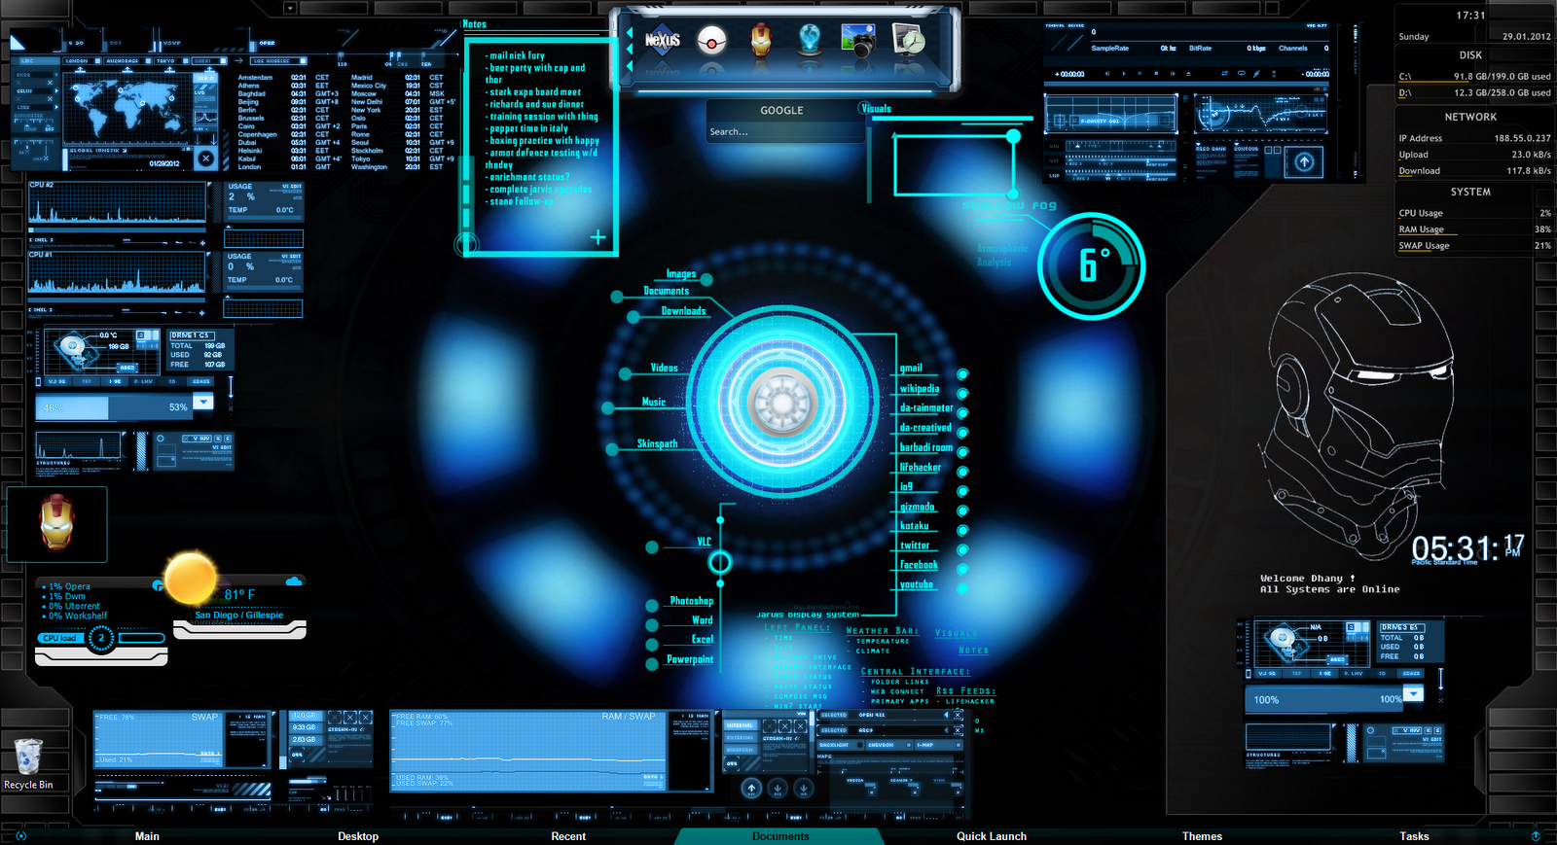Open the holographic globe dock icon

pyautogui.click(x=810, y=39)
